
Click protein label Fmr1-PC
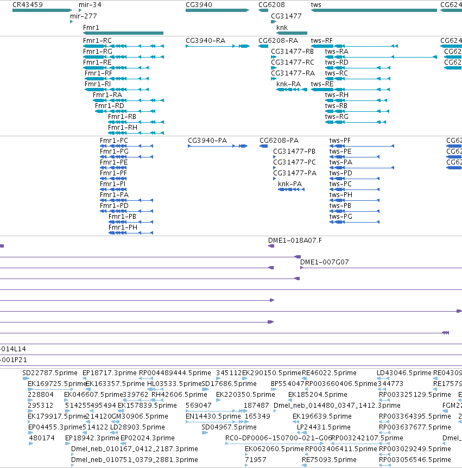point(113,140)
